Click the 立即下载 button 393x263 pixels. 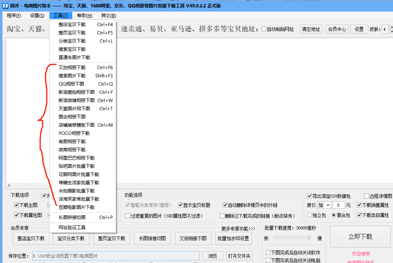click(360, 237)
